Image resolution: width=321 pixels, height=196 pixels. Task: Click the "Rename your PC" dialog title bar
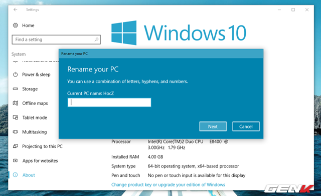point(161,53)
